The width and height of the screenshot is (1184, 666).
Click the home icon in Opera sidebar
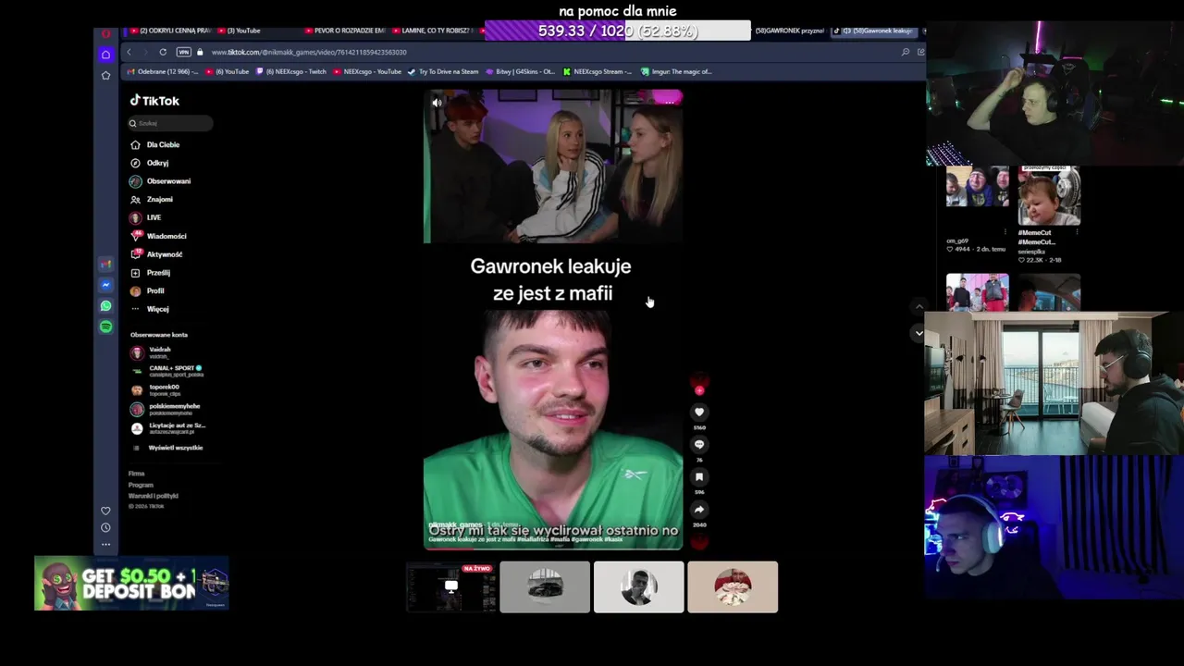coord(105,55)
